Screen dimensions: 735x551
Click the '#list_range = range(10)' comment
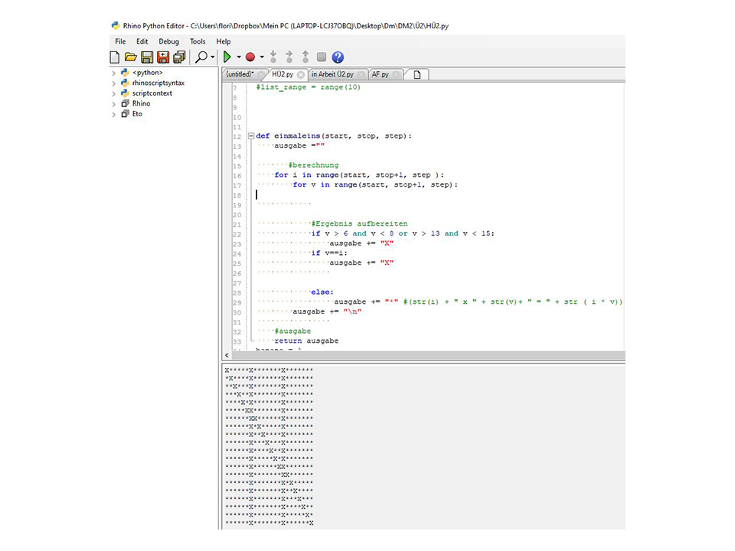[308, 87]
